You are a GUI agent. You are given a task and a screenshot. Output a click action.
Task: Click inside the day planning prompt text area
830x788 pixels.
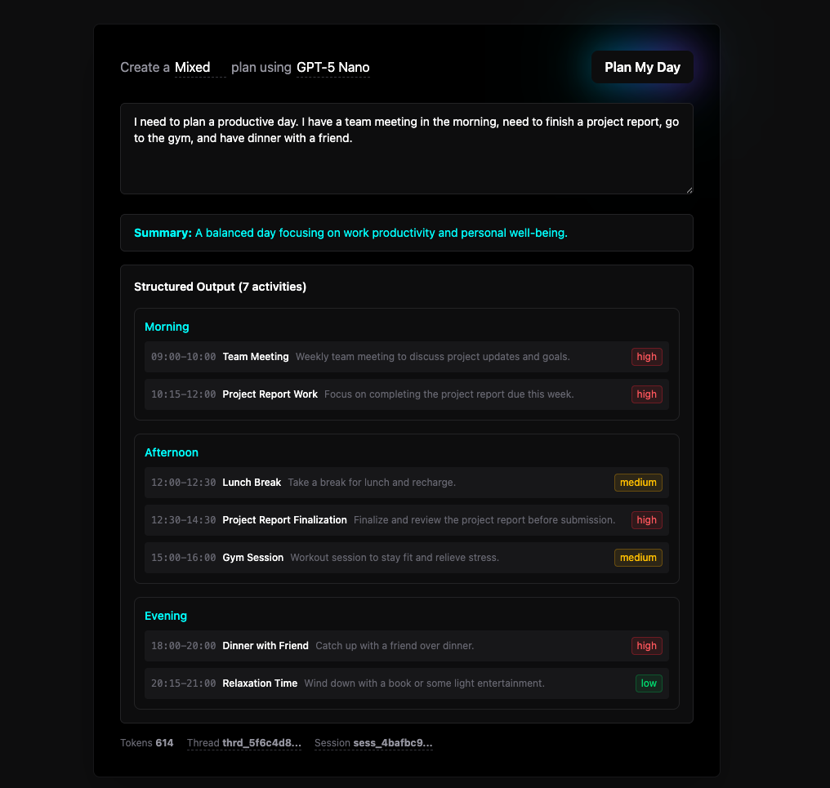pyautogui.click(x=406, y=147)
